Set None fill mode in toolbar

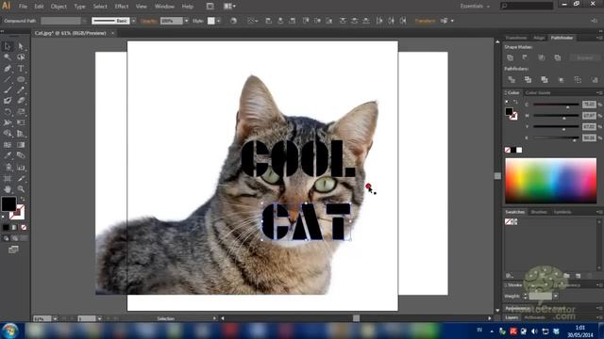click(x=24, y=228)
